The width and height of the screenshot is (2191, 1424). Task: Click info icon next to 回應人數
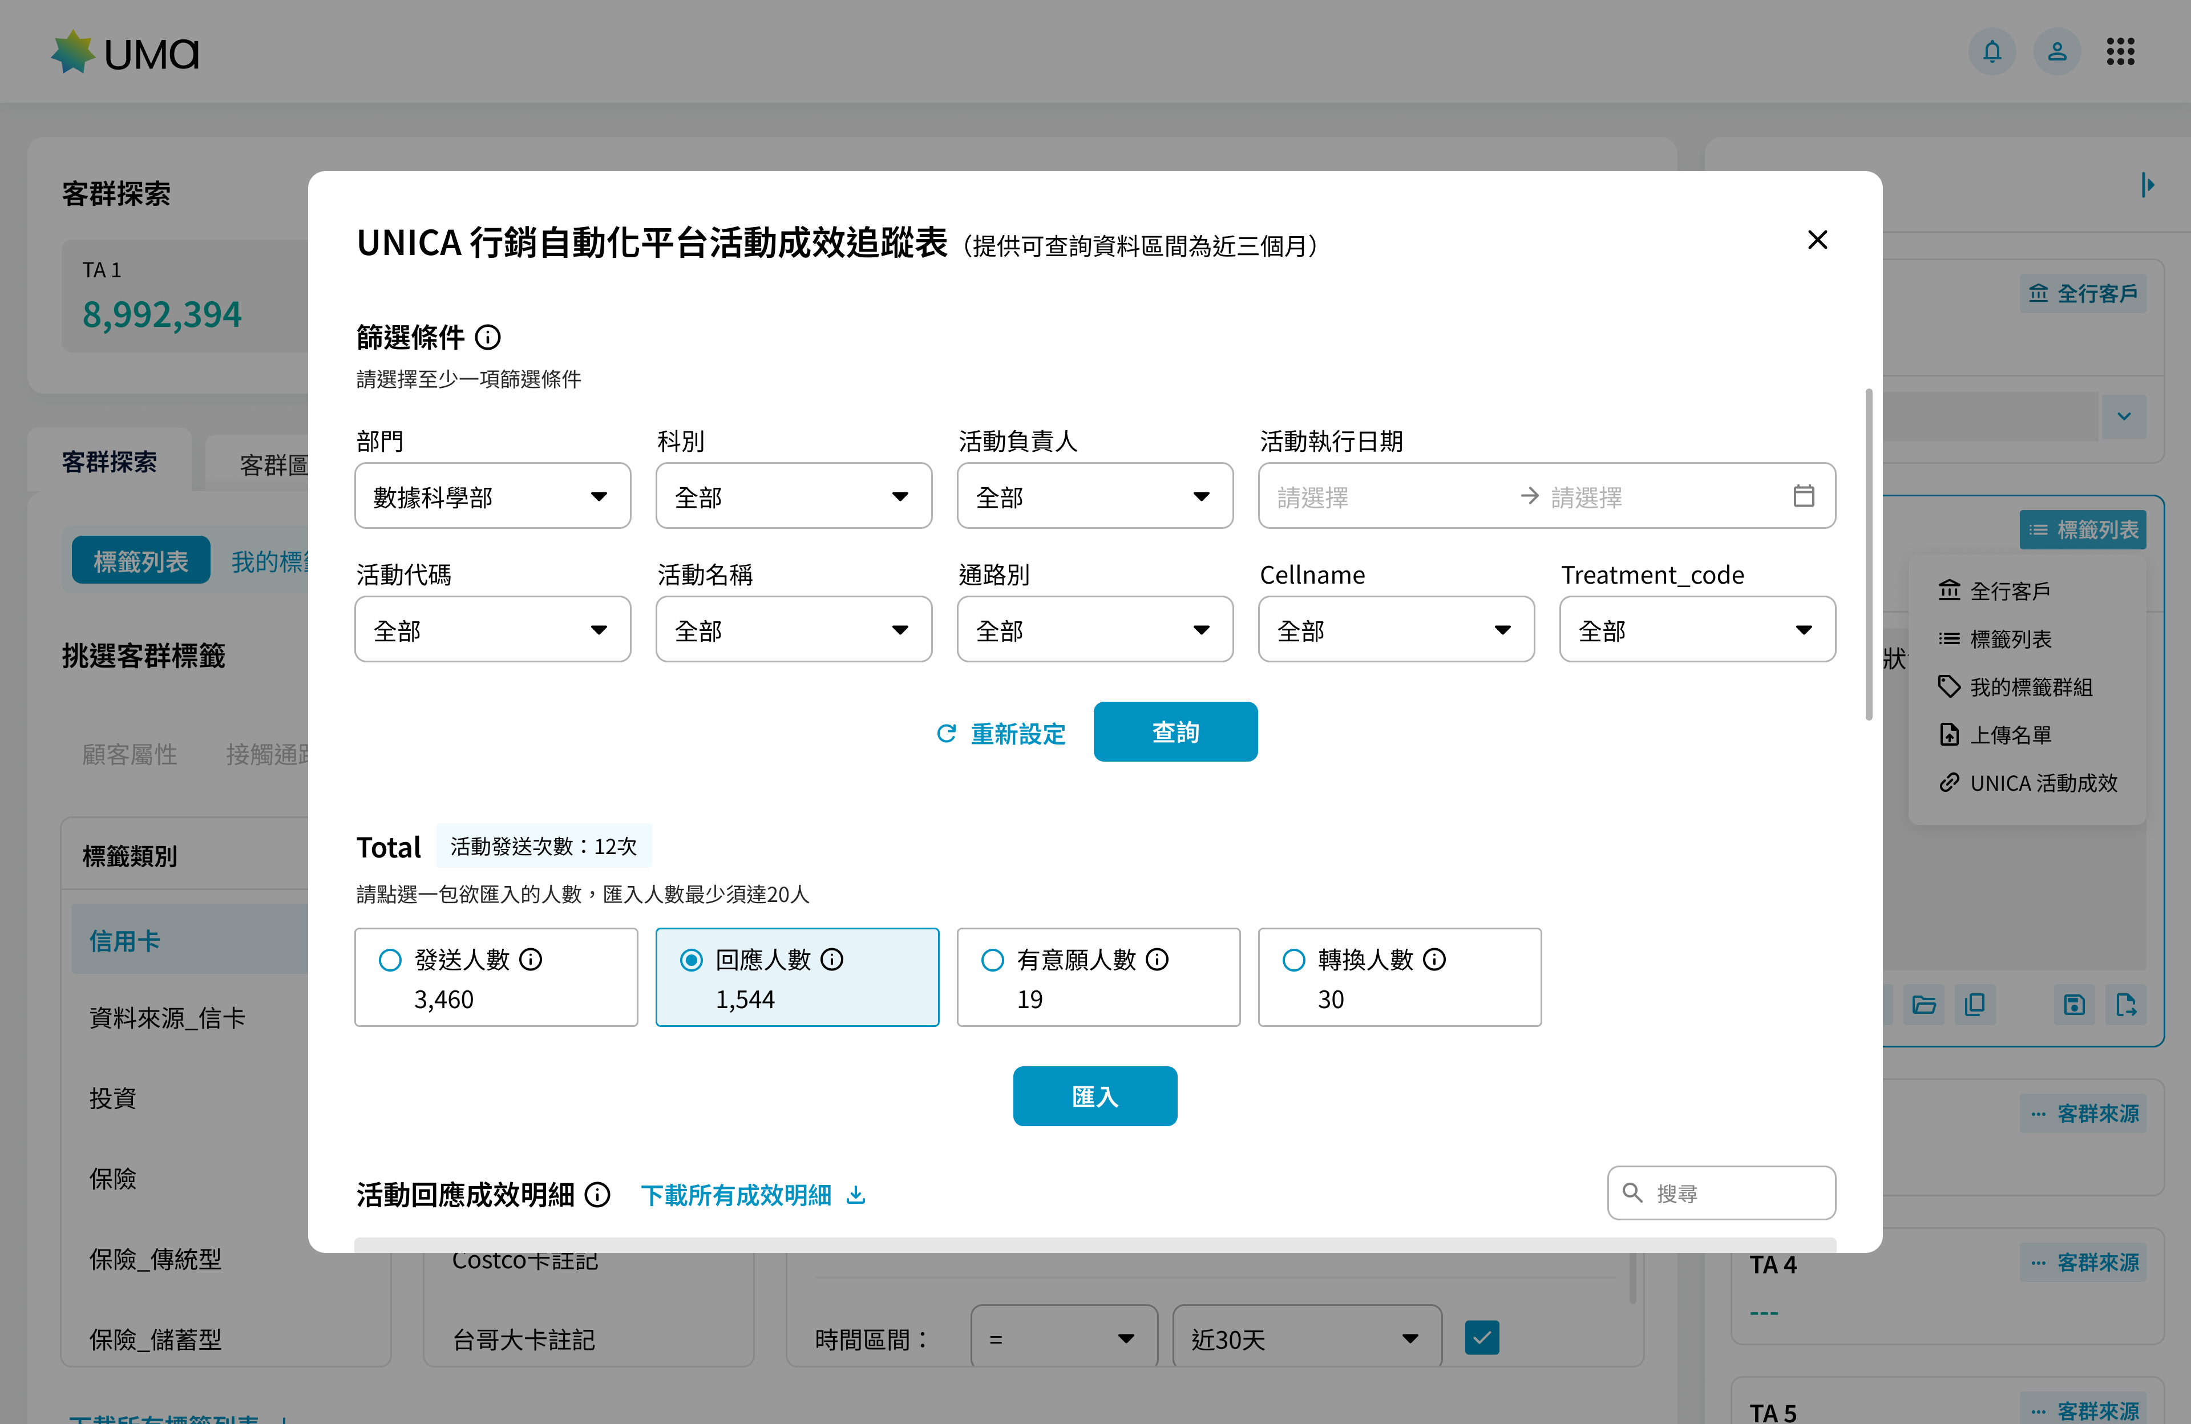point(832,960)
